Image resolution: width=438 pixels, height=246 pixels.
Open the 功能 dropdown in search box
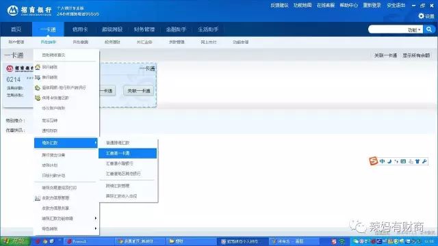pos(414,30)
